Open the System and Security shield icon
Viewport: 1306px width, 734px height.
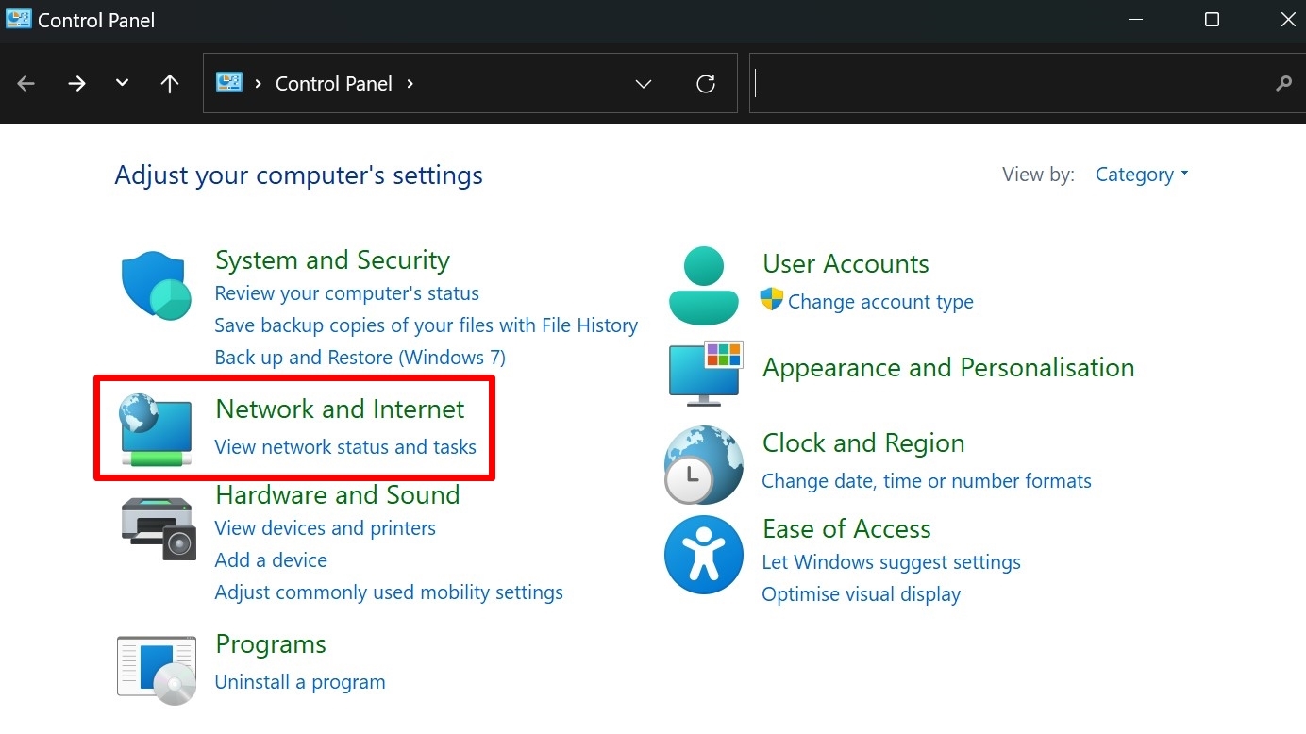pos(157,286)
